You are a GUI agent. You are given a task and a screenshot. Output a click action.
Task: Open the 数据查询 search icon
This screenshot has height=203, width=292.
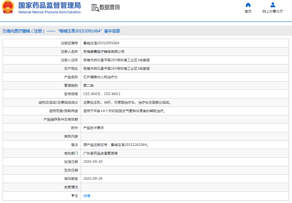(95, 8)
